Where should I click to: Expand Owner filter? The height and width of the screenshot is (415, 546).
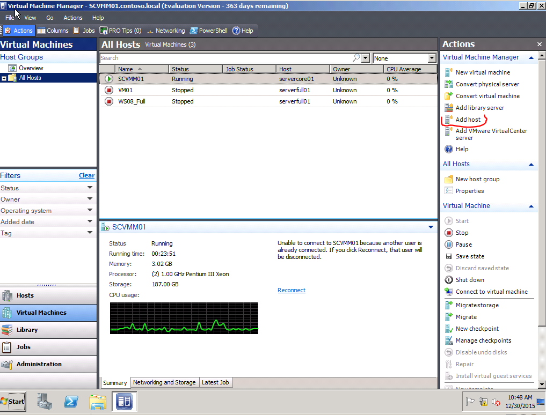tap(90, 199)
